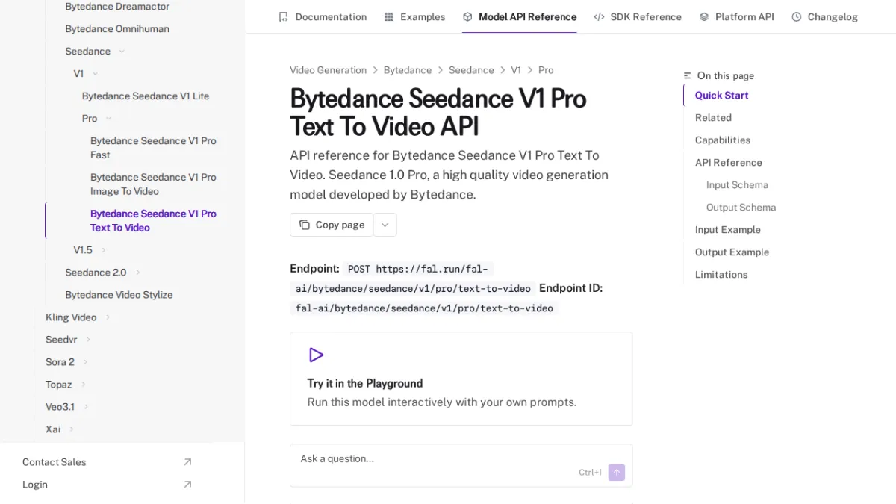
Task: Click the copy icon in Copy page
Action: [305, 225]
